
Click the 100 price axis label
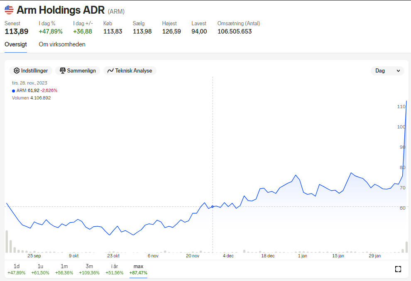click(x=401, y=127)
